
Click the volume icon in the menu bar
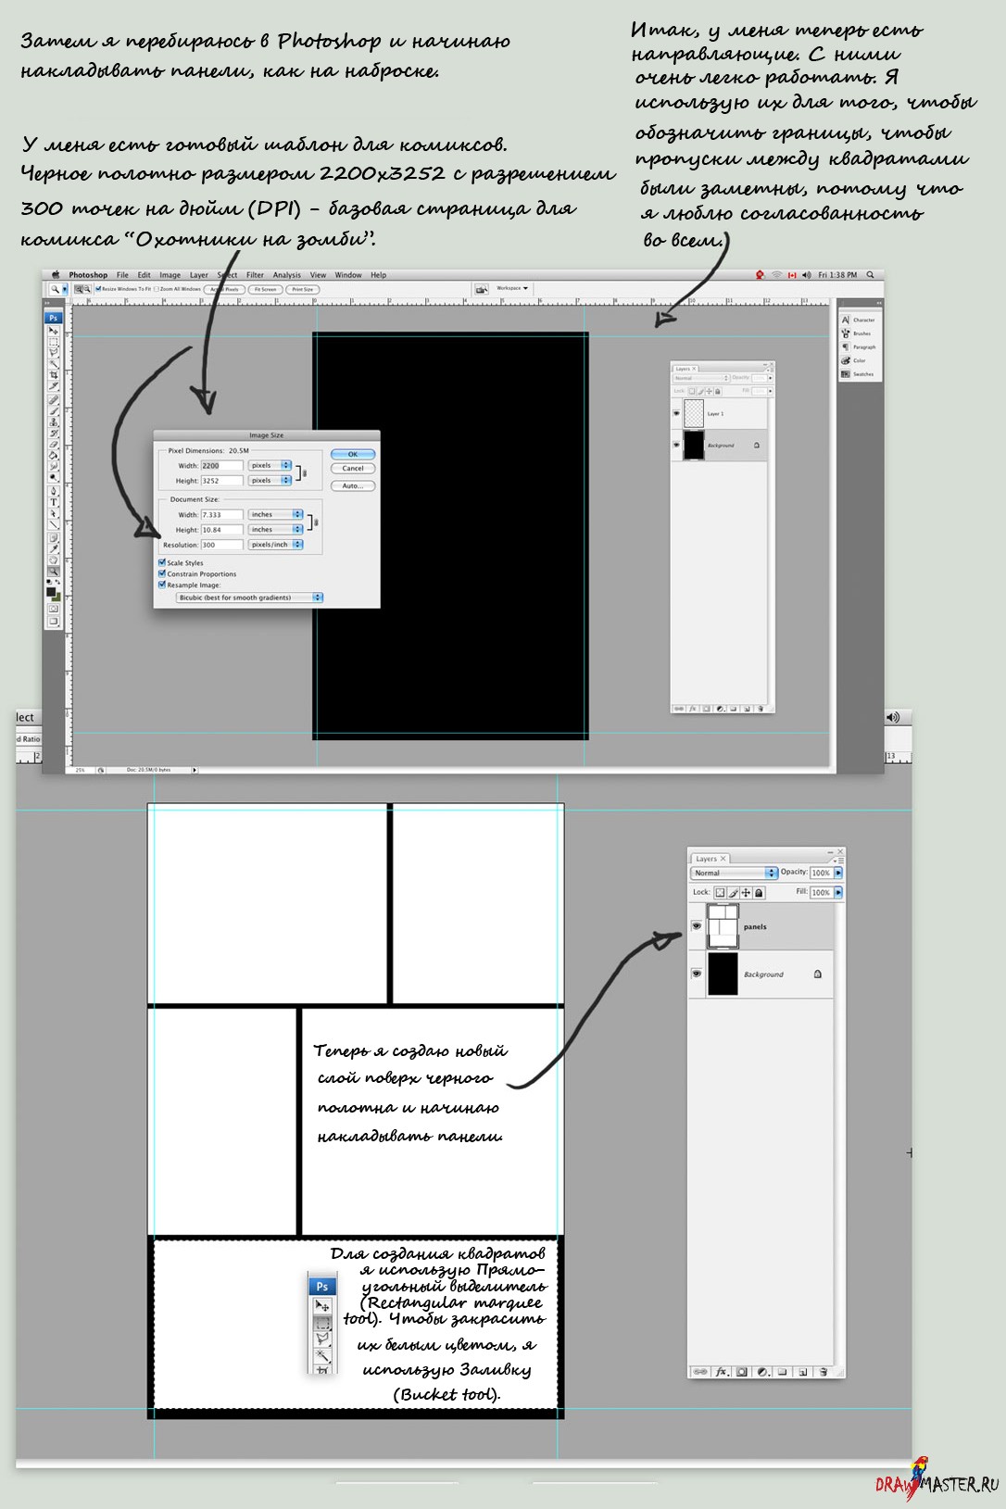click(806, 275)
